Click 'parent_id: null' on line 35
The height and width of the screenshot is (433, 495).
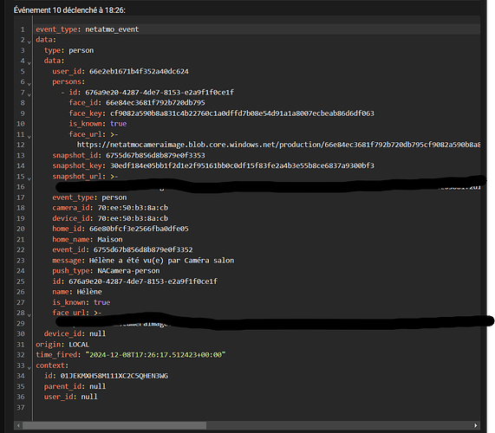click(75, 386)
